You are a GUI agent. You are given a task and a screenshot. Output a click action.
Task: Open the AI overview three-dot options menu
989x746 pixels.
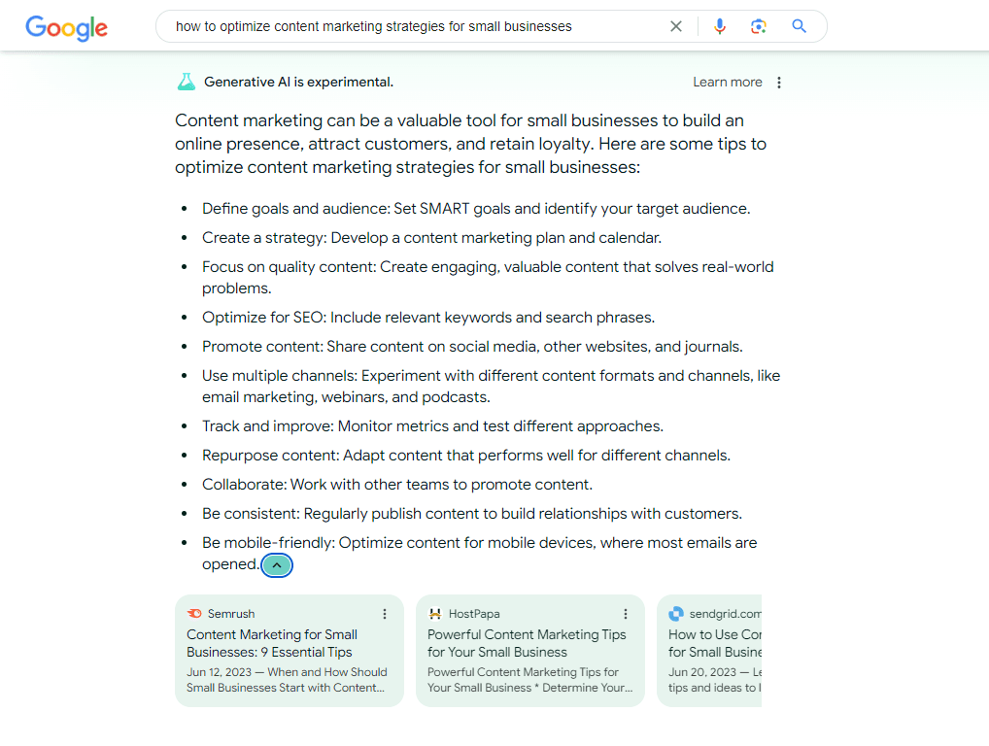(x=779, y=83)
